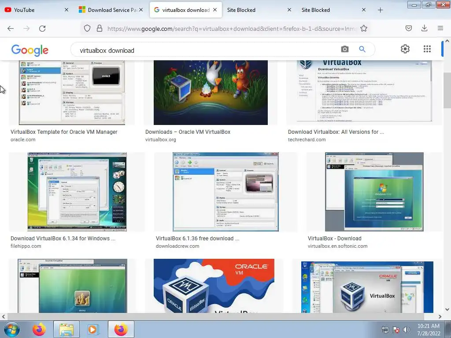The height and width of the screenshot is (338, 451).
Task: Open the Downloads – Oracle VM VirtualBox campfire image
Action: pos(211,92)
